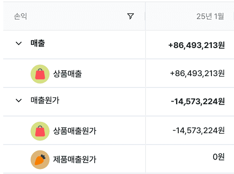Select the 매출원가 group row label
The width and height of the screenshot is (234, 174).
[45, 100]
